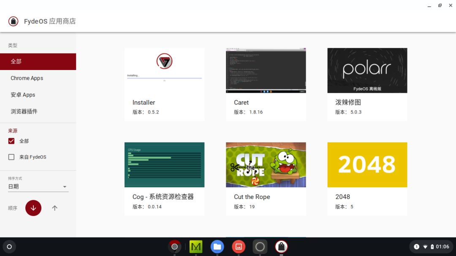
Task: Open the Chromium browser icon in shelf
Action: [x=174, y=247]
